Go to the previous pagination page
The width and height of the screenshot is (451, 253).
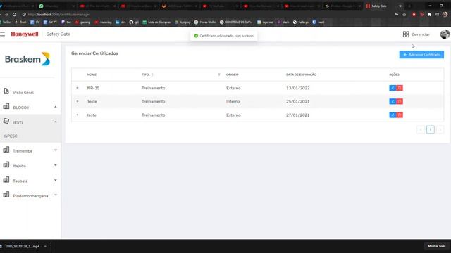(421, 129)
